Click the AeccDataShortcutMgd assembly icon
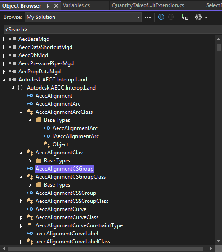 (x=13, y=47)
